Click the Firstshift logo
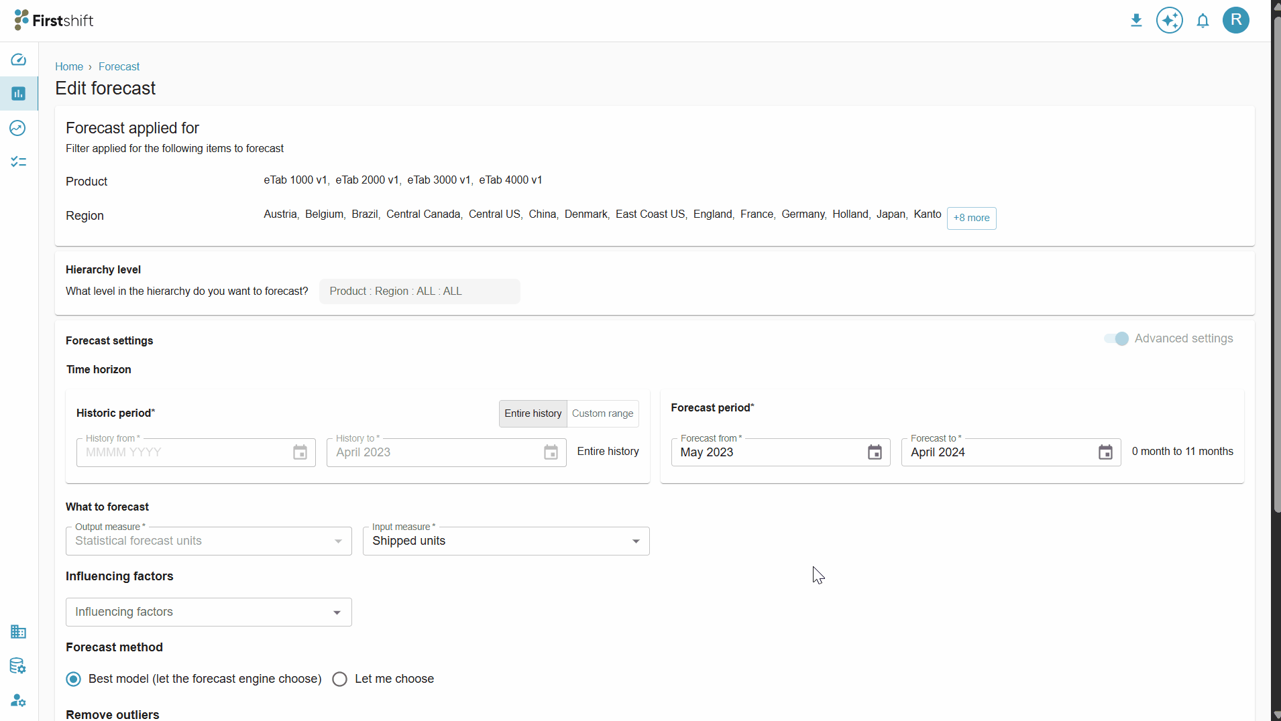Image resolution: width=1281 pixels, height=721 pixels. tap(54, 20)
